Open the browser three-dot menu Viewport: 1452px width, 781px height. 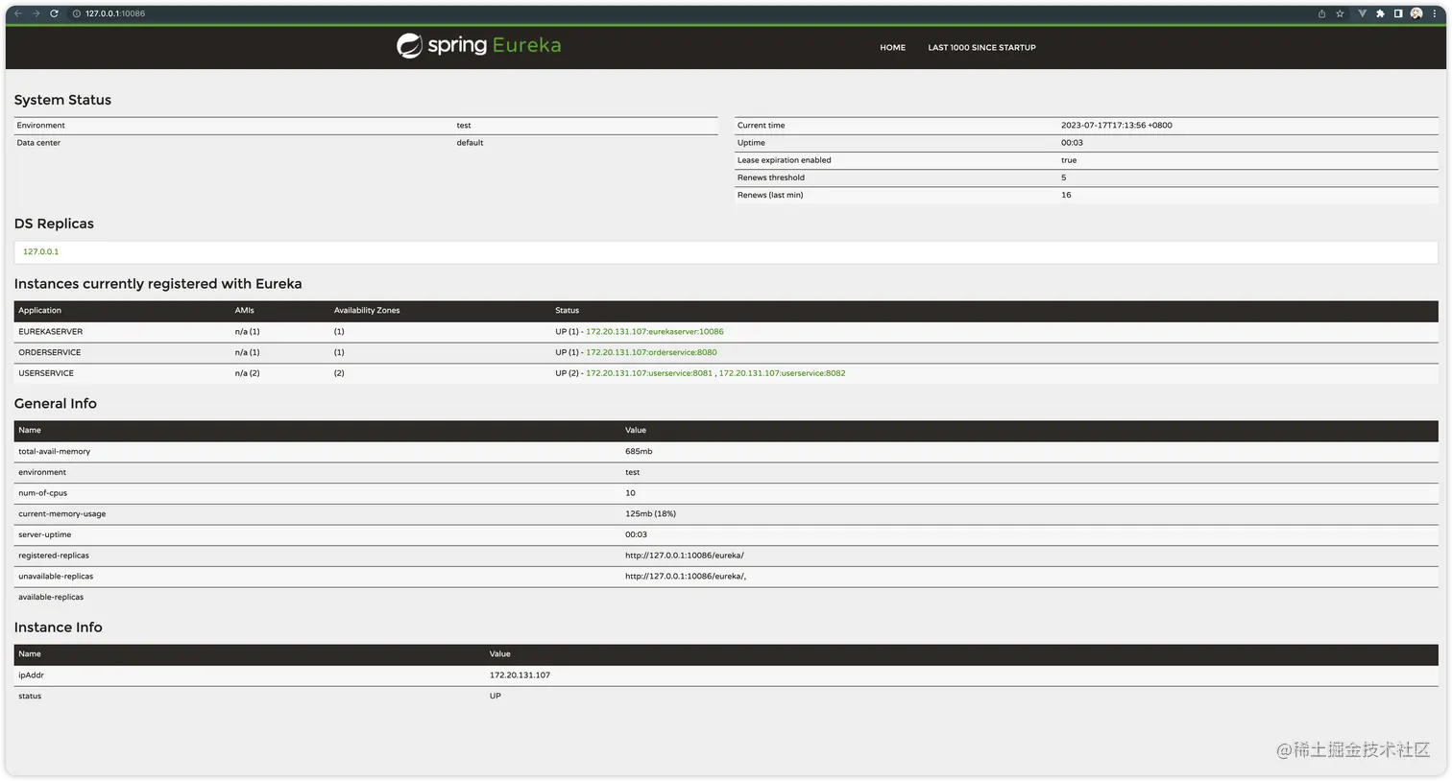coord(1435,13)
